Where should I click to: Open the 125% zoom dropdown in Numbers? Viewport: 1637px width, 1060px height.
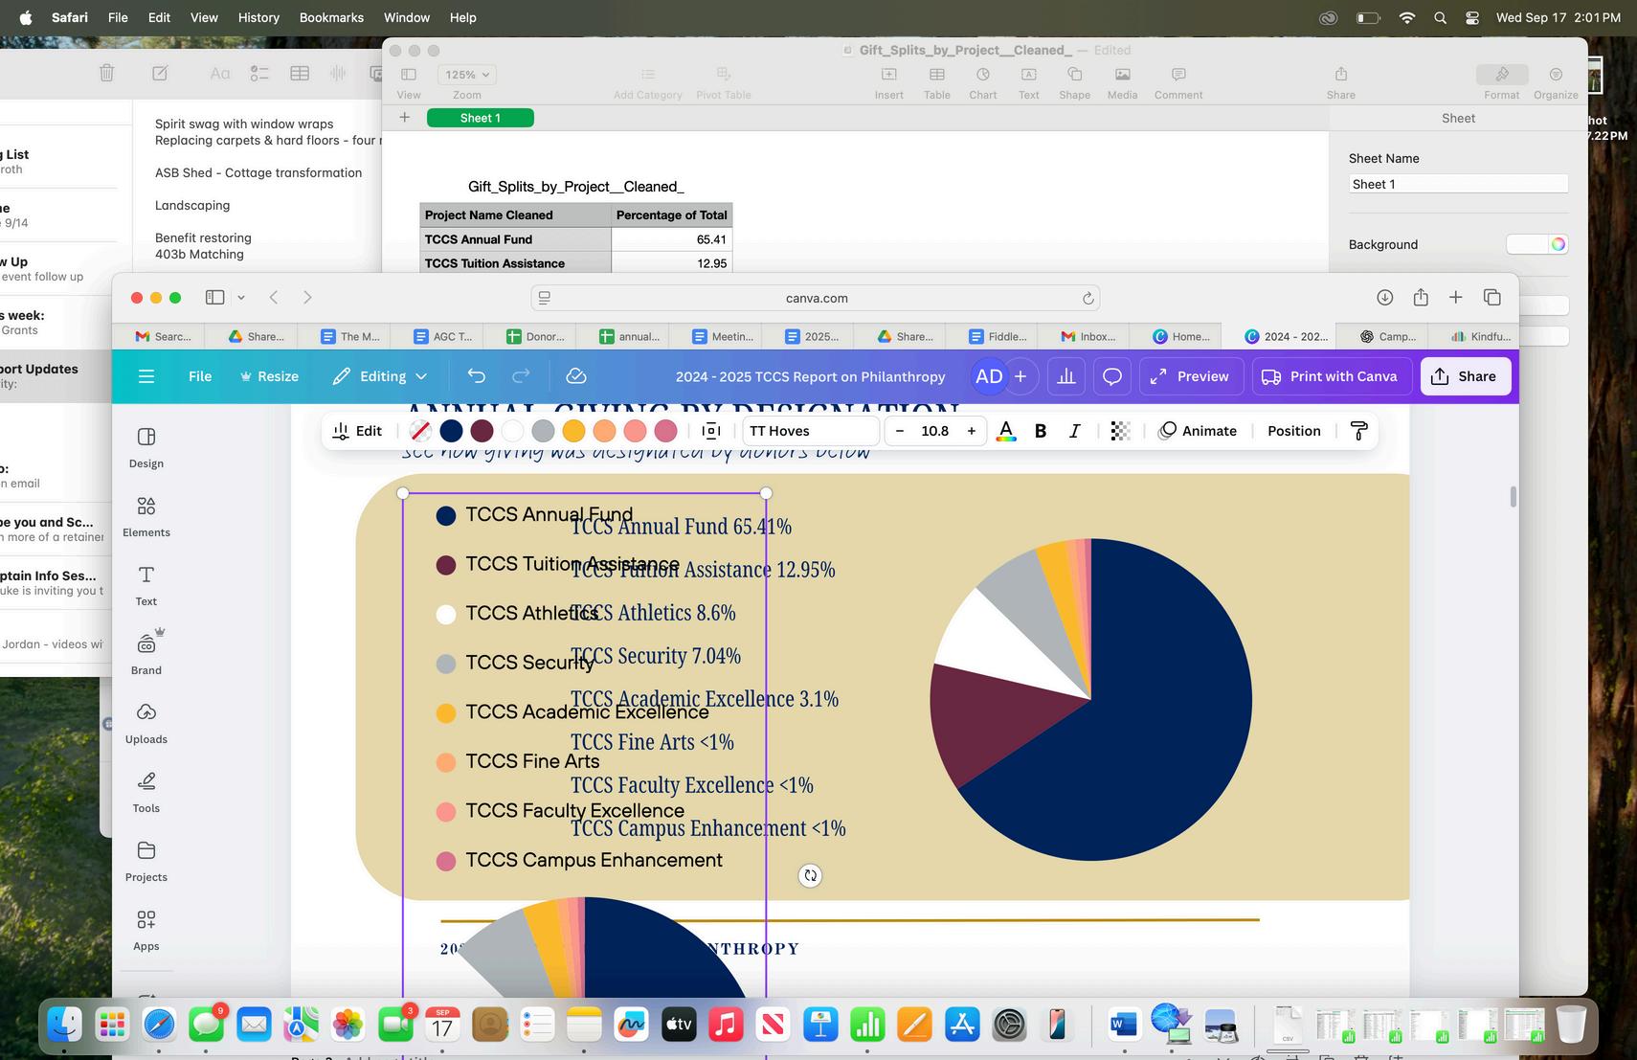coord(466,75)
